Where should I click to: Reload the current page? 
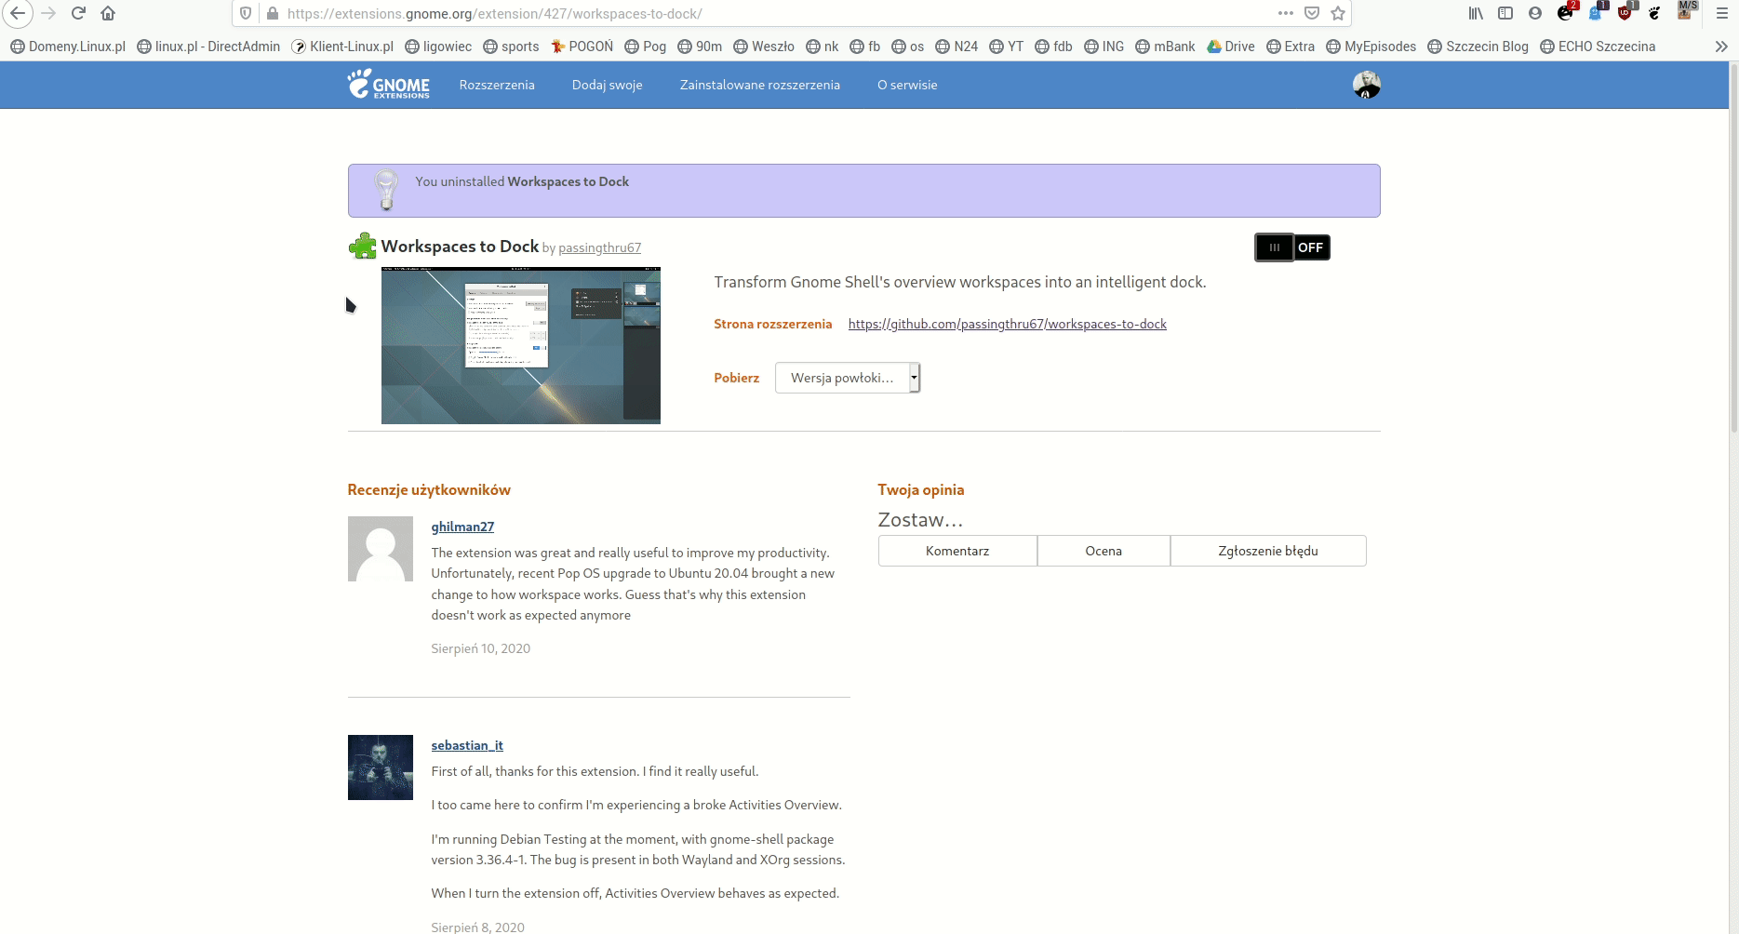[78, 13]
